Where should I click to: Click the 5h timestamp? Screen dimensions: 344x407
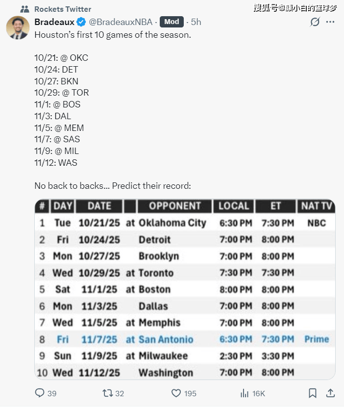(x=196, y=22)
